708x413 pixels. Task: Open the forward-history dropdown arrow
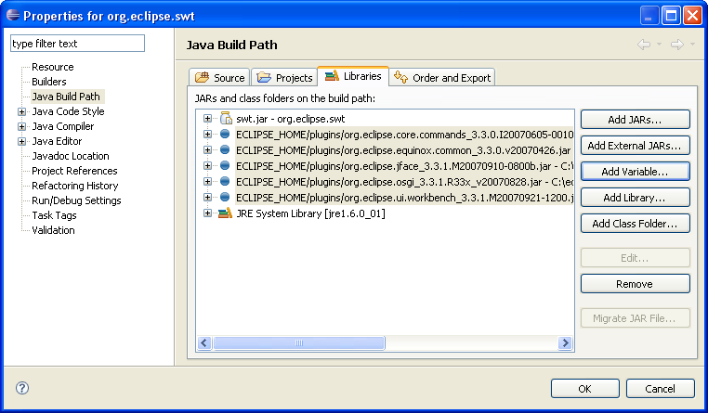point(692,45)
